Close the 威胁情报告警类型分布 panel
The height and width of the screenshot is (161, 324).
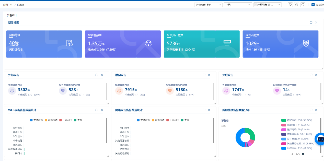(x=316, y=110)
